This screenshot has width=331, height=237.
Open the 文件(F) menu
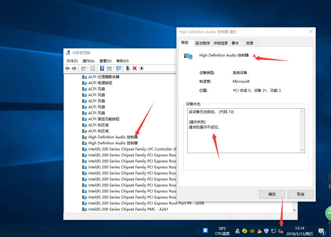(x=72, y=61)
